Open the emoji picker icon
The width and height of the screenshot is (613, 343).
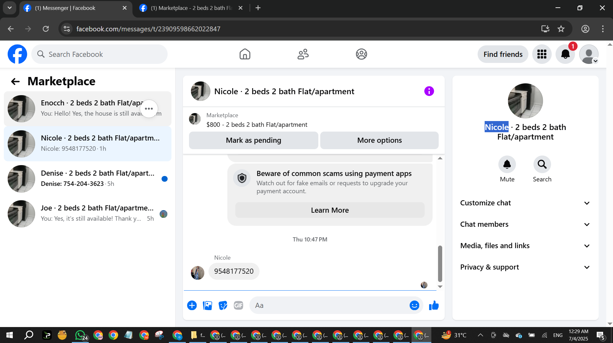[414, 305]
